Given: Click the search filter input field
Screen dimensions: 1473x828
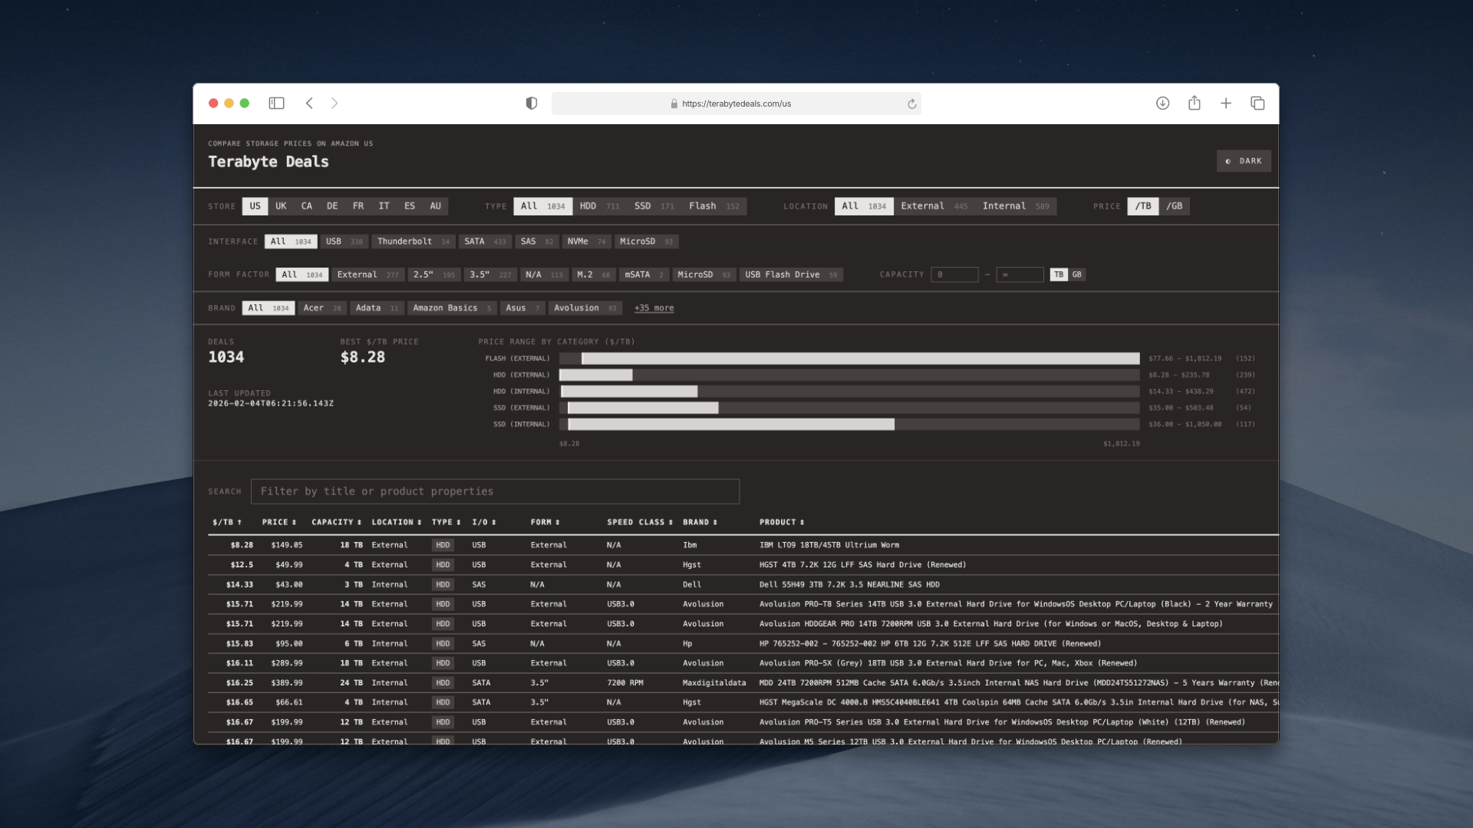Looking at the screenshot, I should click(x=496, y=491).
